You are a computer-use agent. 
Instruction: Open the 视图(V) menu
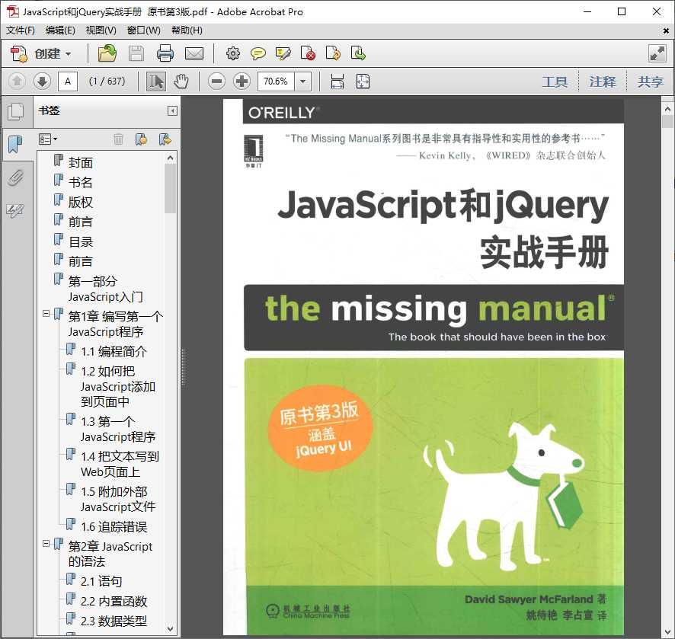[101, 30]
